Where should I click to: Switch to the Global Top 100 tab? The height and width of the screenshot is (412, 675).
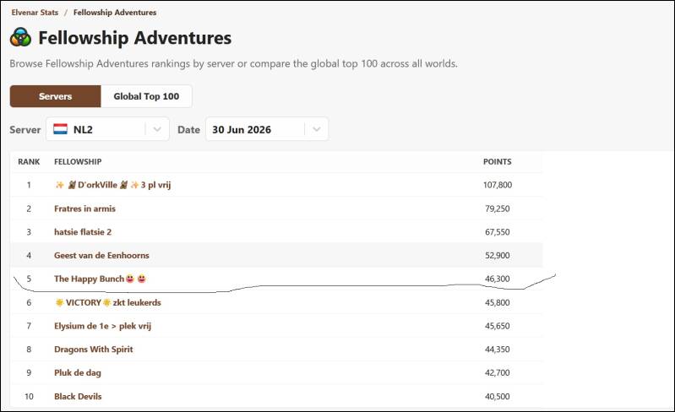point(146,96)
